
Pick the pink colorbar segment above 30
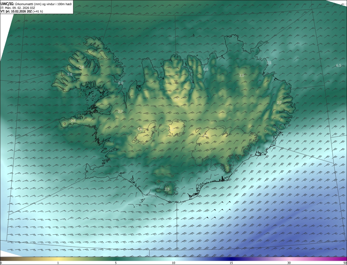[289, 259]
